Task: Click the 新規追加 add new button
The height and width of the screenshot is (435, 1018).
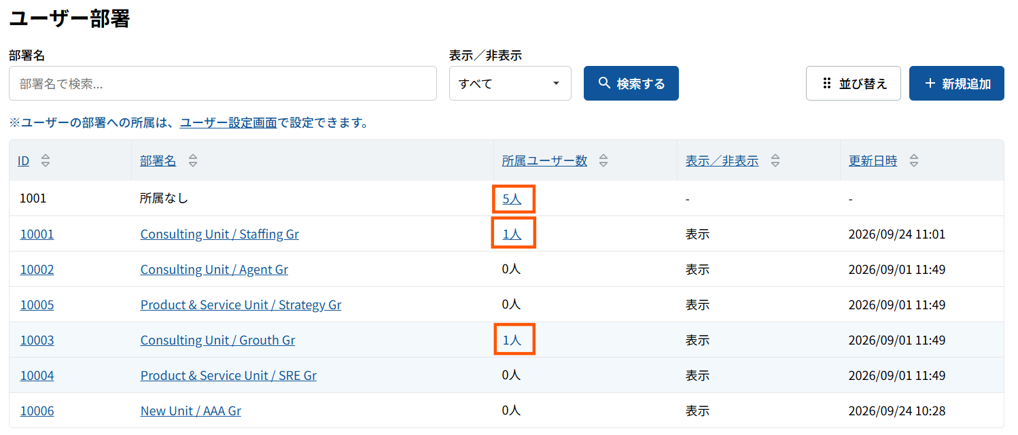Action: 957,84
